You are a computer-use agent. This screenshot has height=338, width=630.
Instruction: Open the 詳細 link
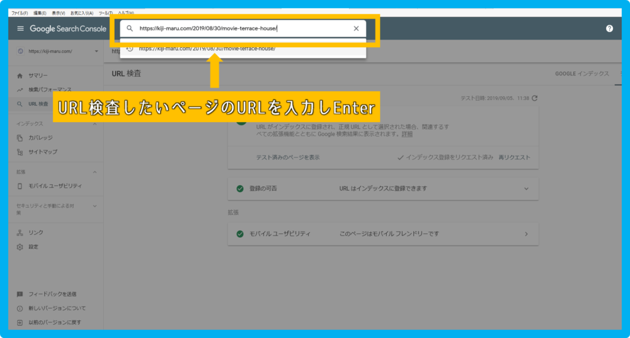pyautogui.click(x=407, y=134)
